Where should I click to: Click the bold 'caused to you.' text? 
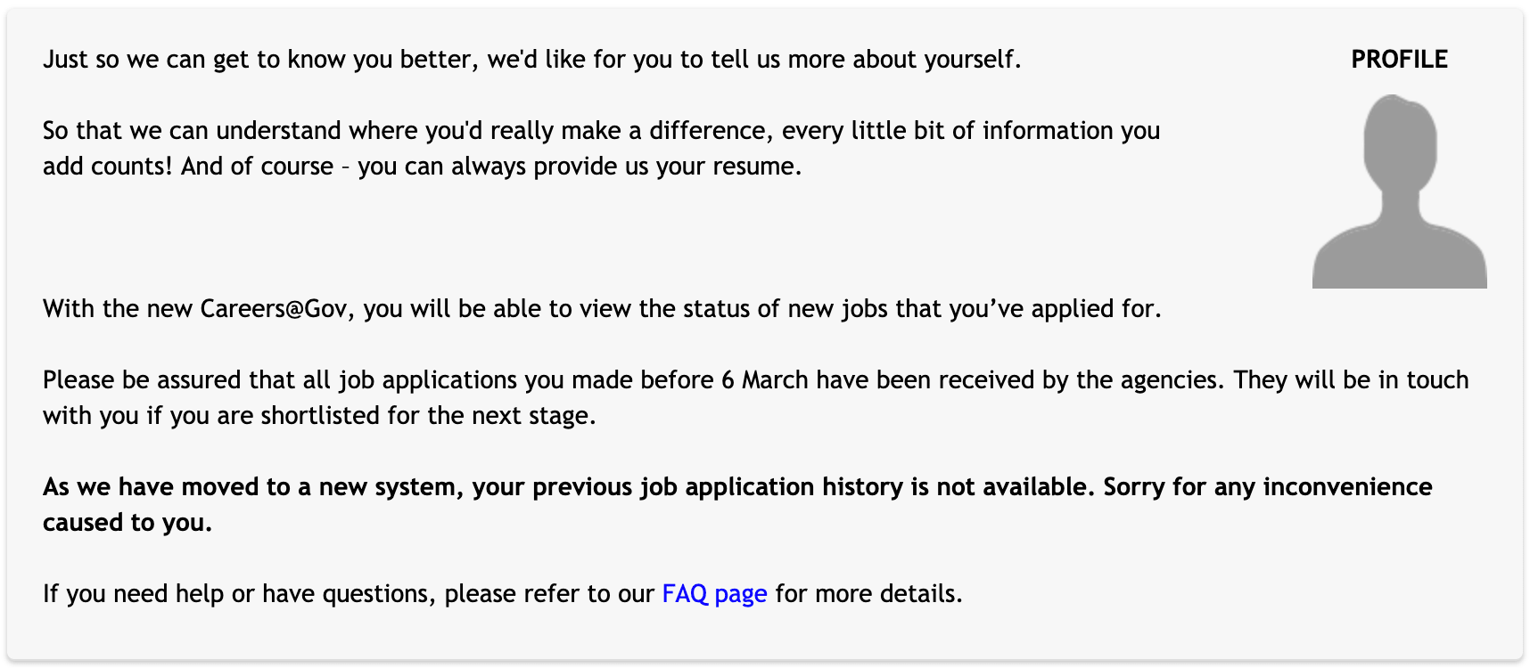[127, 523]
